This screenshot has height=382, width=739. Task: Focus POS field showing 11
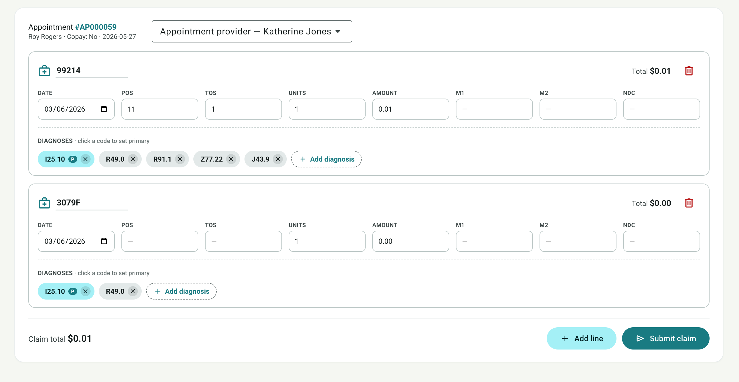coord(160,109)
